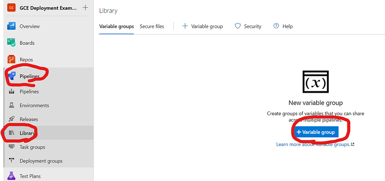The image size is (385, 181).
Task: Click the toolbar + Variable group command
Action: (x=203, y=26)
